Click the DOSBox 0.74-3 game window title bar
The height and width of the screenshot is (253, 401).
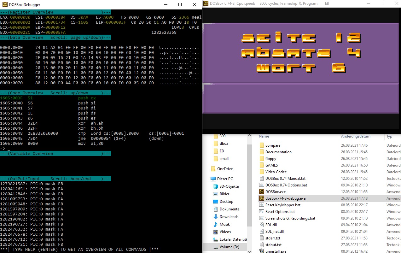(301, 3)
